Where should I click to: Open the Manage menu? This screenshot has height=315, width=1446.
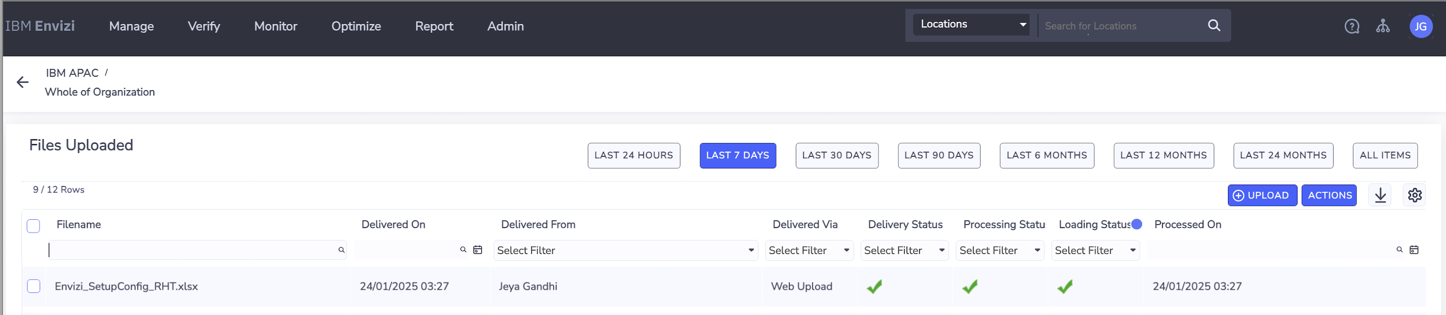click(x=131, y=26)
